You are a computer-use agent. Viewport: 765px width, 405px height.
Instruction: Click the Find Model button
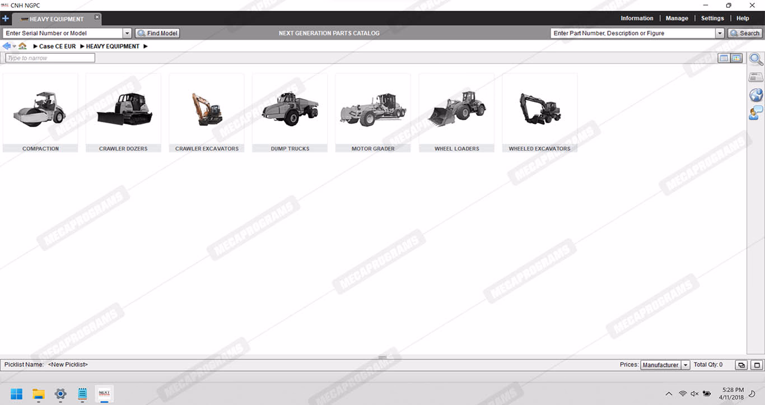pos(157,33)
